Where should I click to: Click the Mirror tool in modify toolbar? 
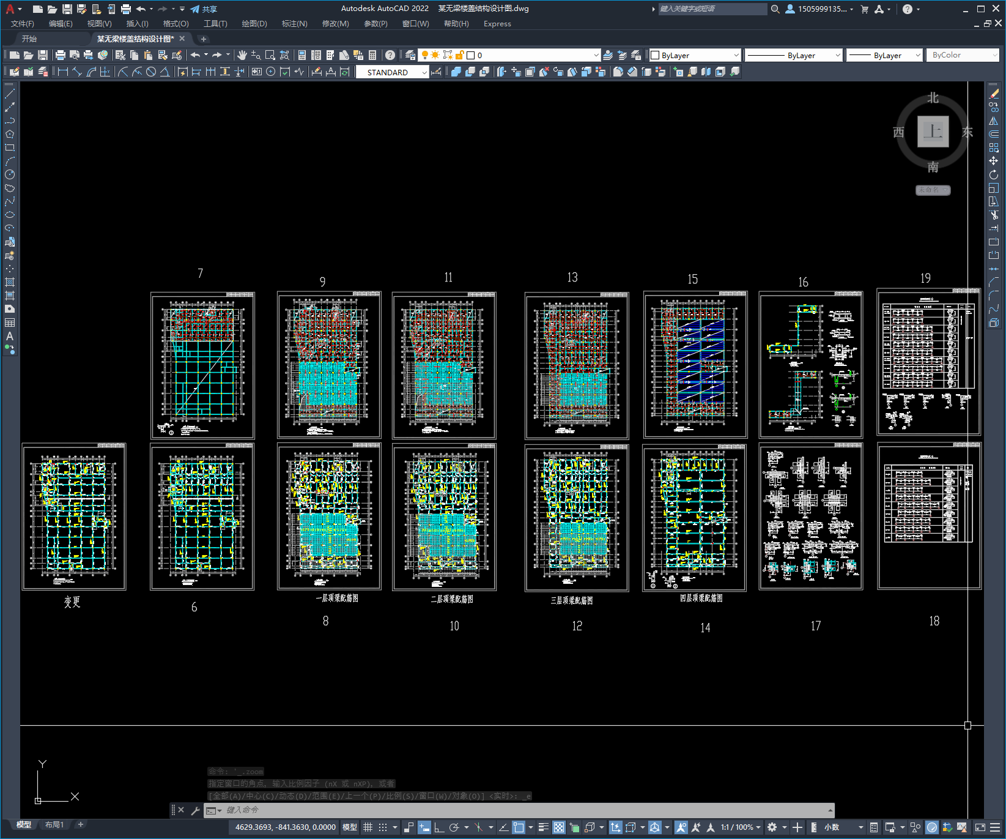[x=994, y=121]
